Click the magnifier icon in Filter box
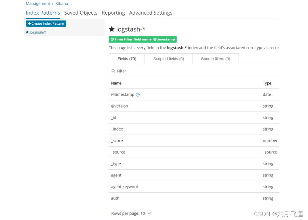 pos(113,71)
